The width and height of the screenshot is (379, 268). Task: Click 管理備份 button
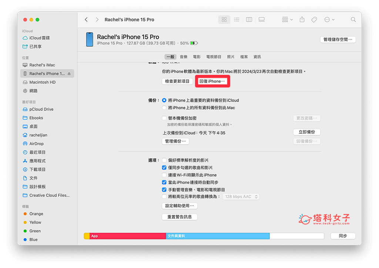(175, 141)
